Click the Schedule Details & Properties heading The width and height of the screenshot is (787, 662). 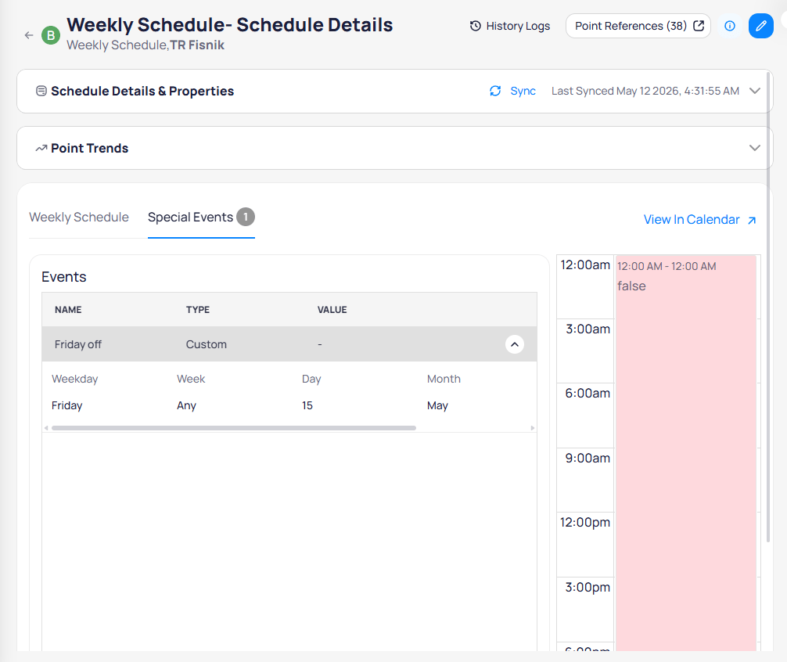(x=142, y=91)
